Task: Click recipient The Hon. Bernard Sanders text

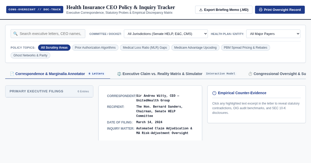Action: pos(160,112)
